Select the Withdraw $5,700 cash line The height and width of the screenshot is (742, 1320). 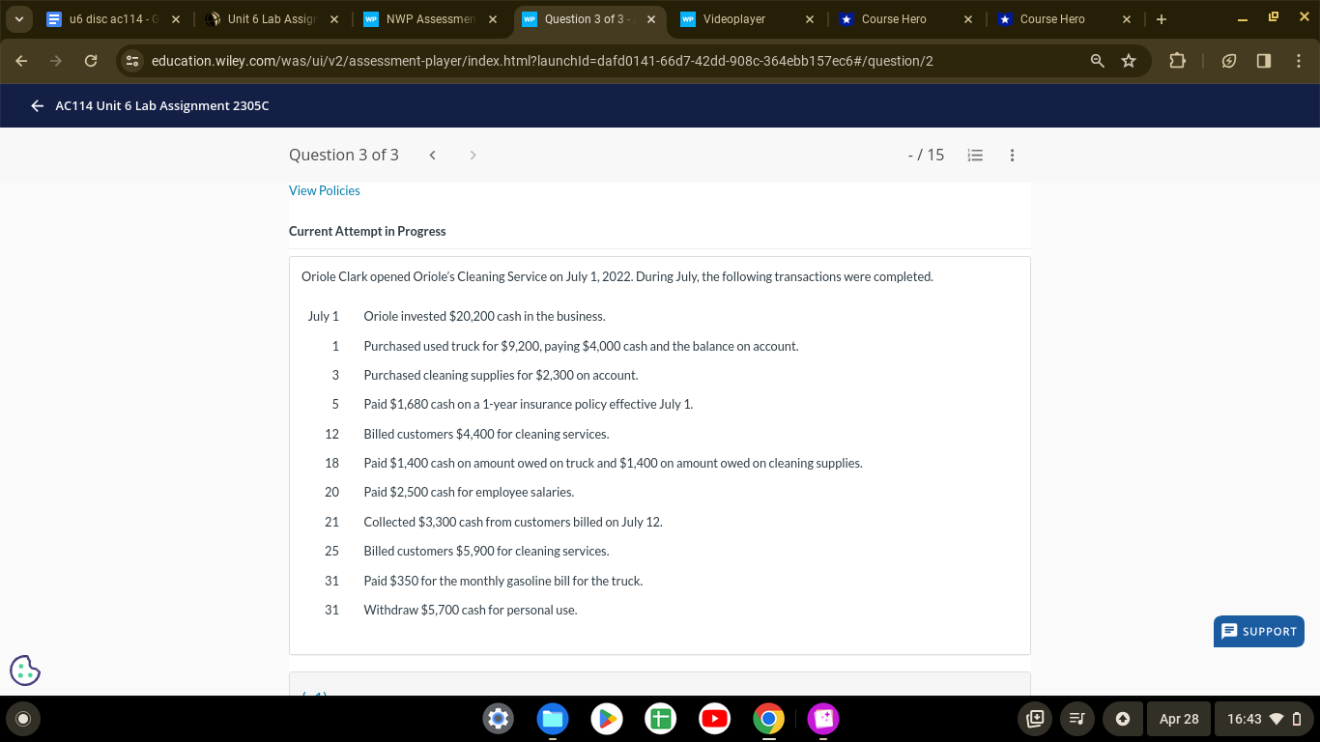471,610
